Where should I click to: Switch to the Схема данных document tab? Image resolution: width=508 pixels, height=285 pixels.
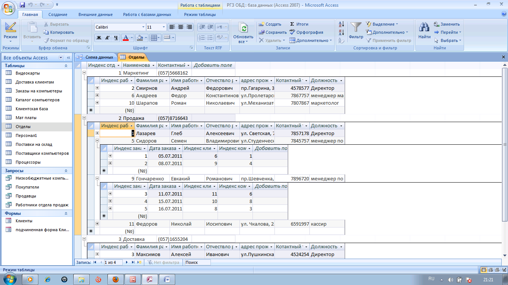pyautogui.click(x=96, y=57)
